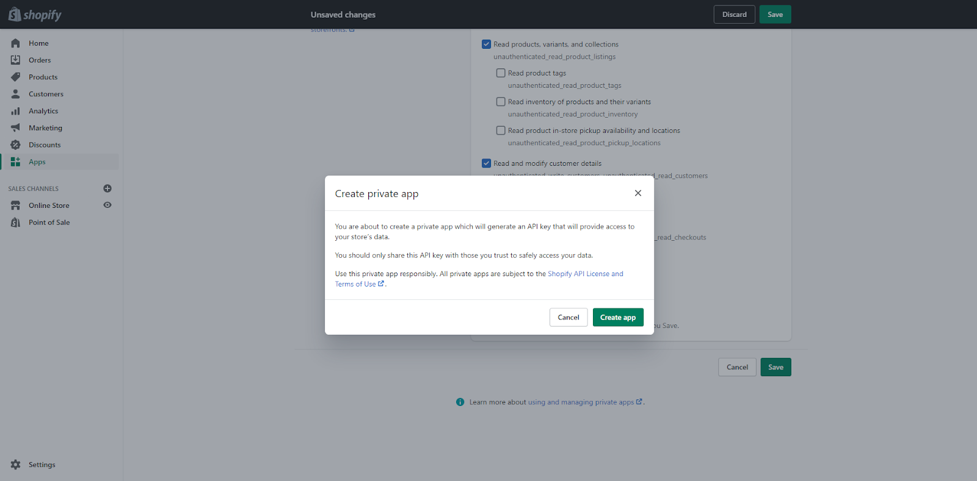Screen dimensions: 977x481
Task: Click the Analytics bar chart icon
Action: pos(15,111)
